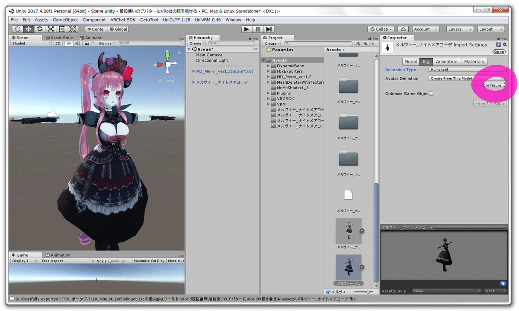
Task: Click the Revert button
Action: point(482,104)
